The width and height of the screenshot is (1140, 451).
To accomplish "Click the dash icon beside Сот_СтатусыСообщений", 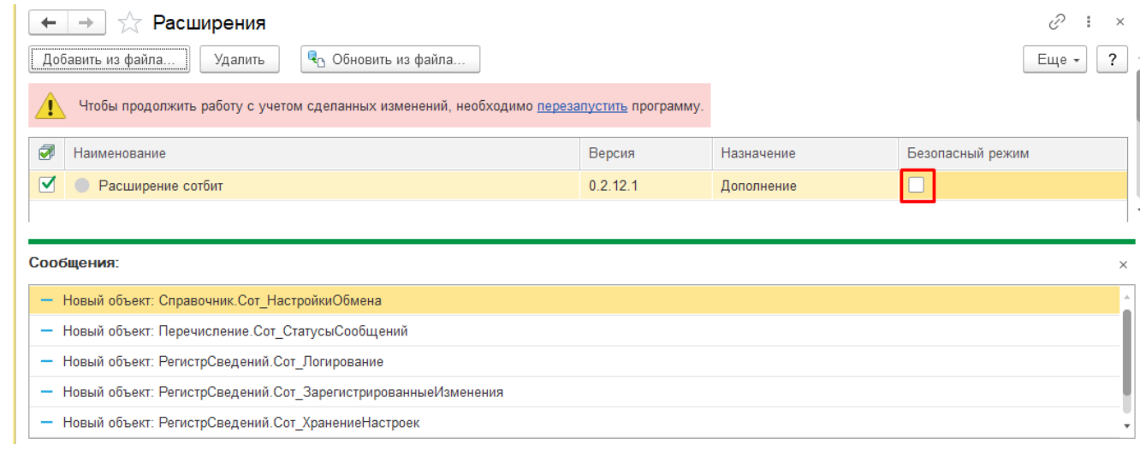I will 47,331.
